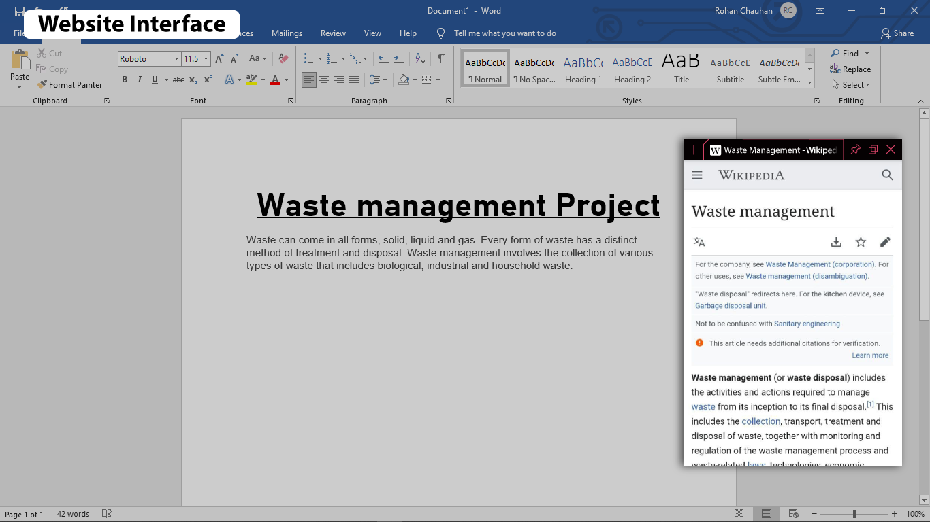Apply superscript formatting
This screenshot has height=522, width=930.
[208, 80]
